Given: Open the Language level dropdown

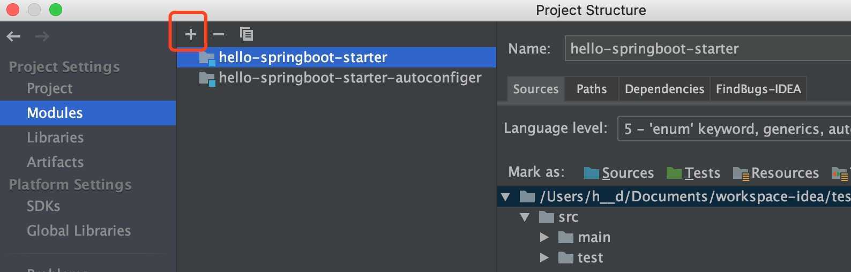Looking at the screenshot, I should (734, 129).
